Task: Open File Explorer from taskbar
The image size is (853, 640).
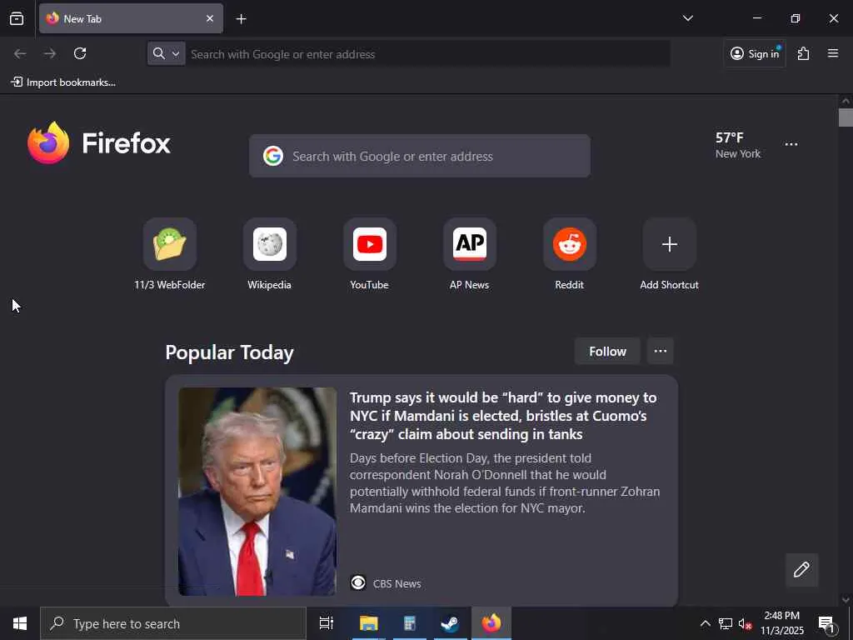Action: 368,623
